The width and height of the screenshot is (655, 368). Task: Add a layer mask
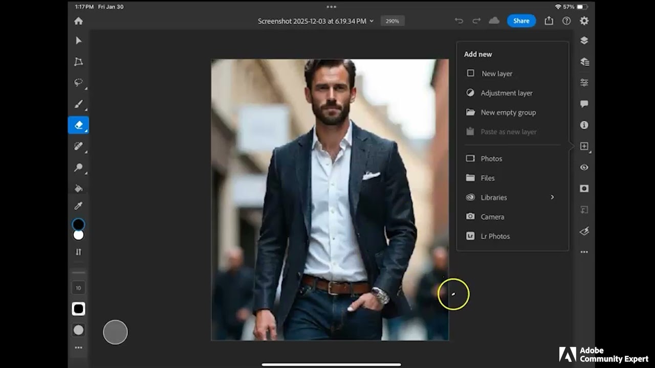click(x=584, y=189)
